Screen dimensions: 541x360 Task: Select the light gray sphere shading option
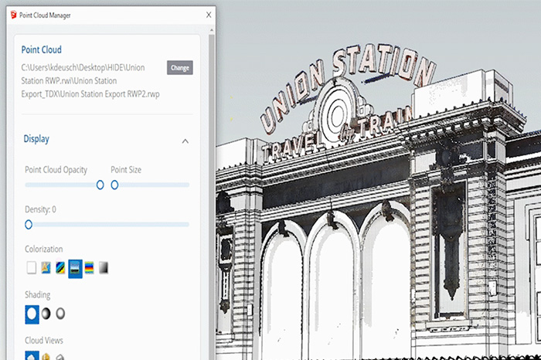click(x=60, y=314)
